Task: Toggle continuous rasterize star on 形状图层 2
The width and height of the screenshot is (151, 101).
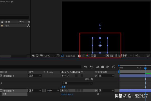Action: pyautogui.click(x=65, y=75)
